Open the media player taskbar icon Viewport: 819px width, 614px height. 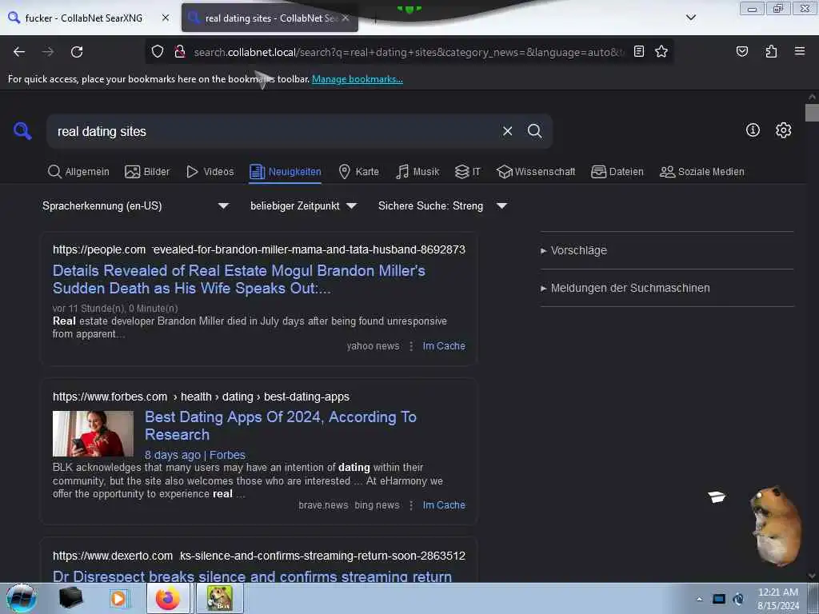[118, 598]
